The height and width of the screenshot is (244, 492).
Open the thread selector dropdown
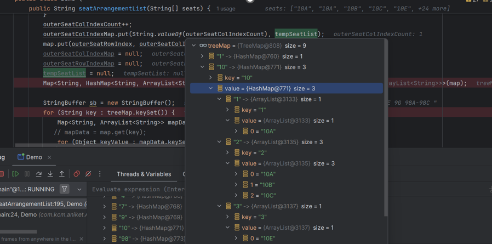(x=79, y=189)
